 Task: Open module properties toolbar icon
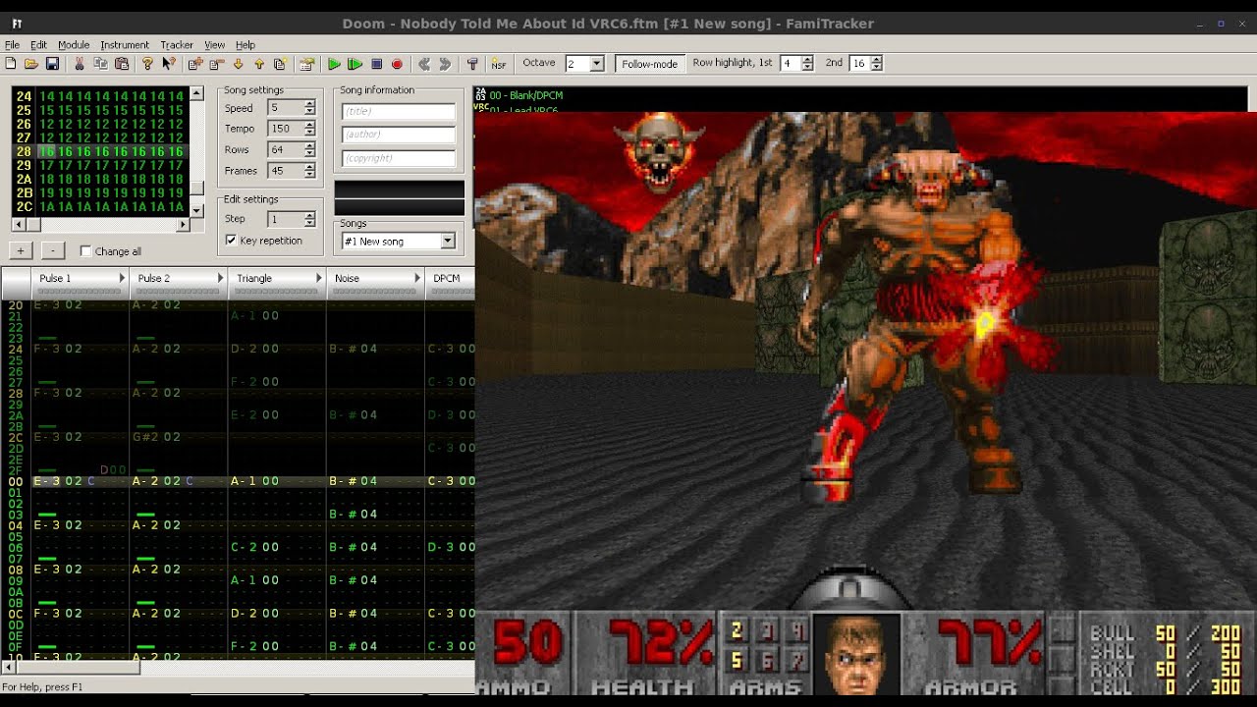(307, 64)
